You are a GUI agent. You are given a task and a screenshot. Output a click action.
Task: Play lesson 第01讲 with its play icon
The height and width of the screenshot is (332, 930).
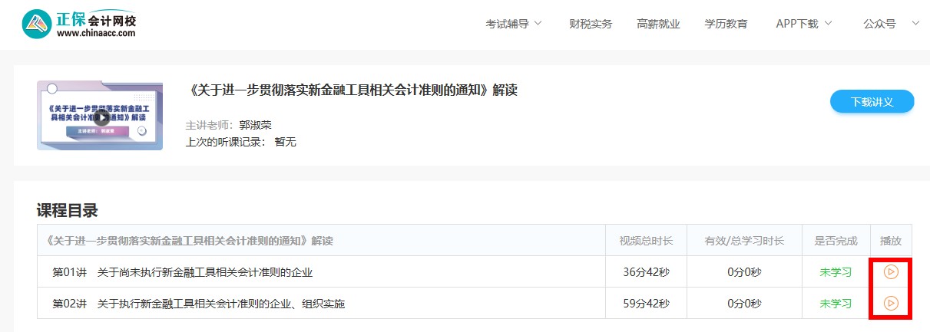coord(891,271)
